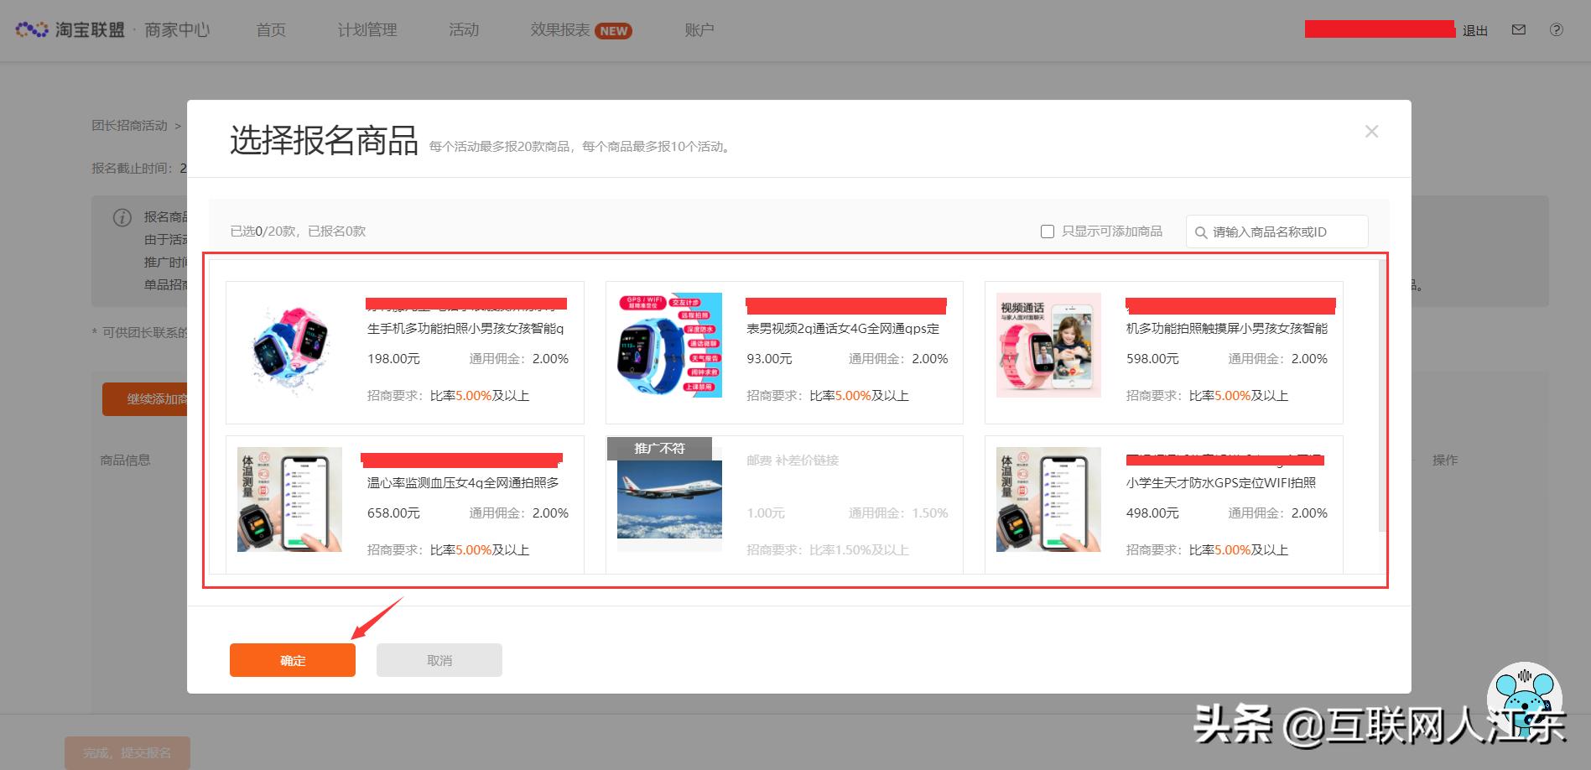Enable the 只显示可添加商品 checkbox

(x=1048, y=231)
